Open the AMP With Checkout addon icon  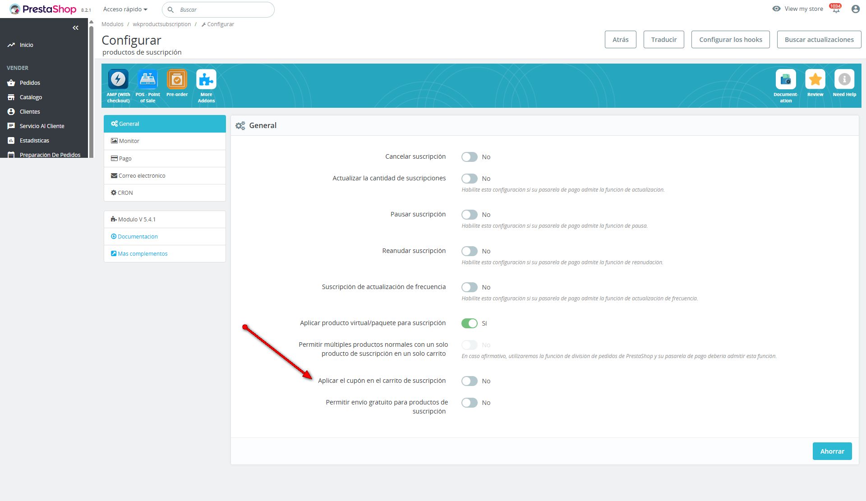tap(118, 80)
